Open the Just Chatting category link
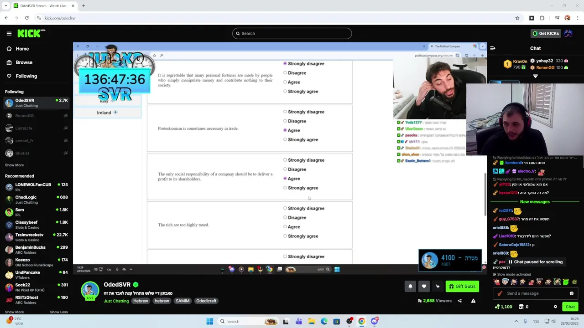 pyautogui.click(x=116, y=301)
